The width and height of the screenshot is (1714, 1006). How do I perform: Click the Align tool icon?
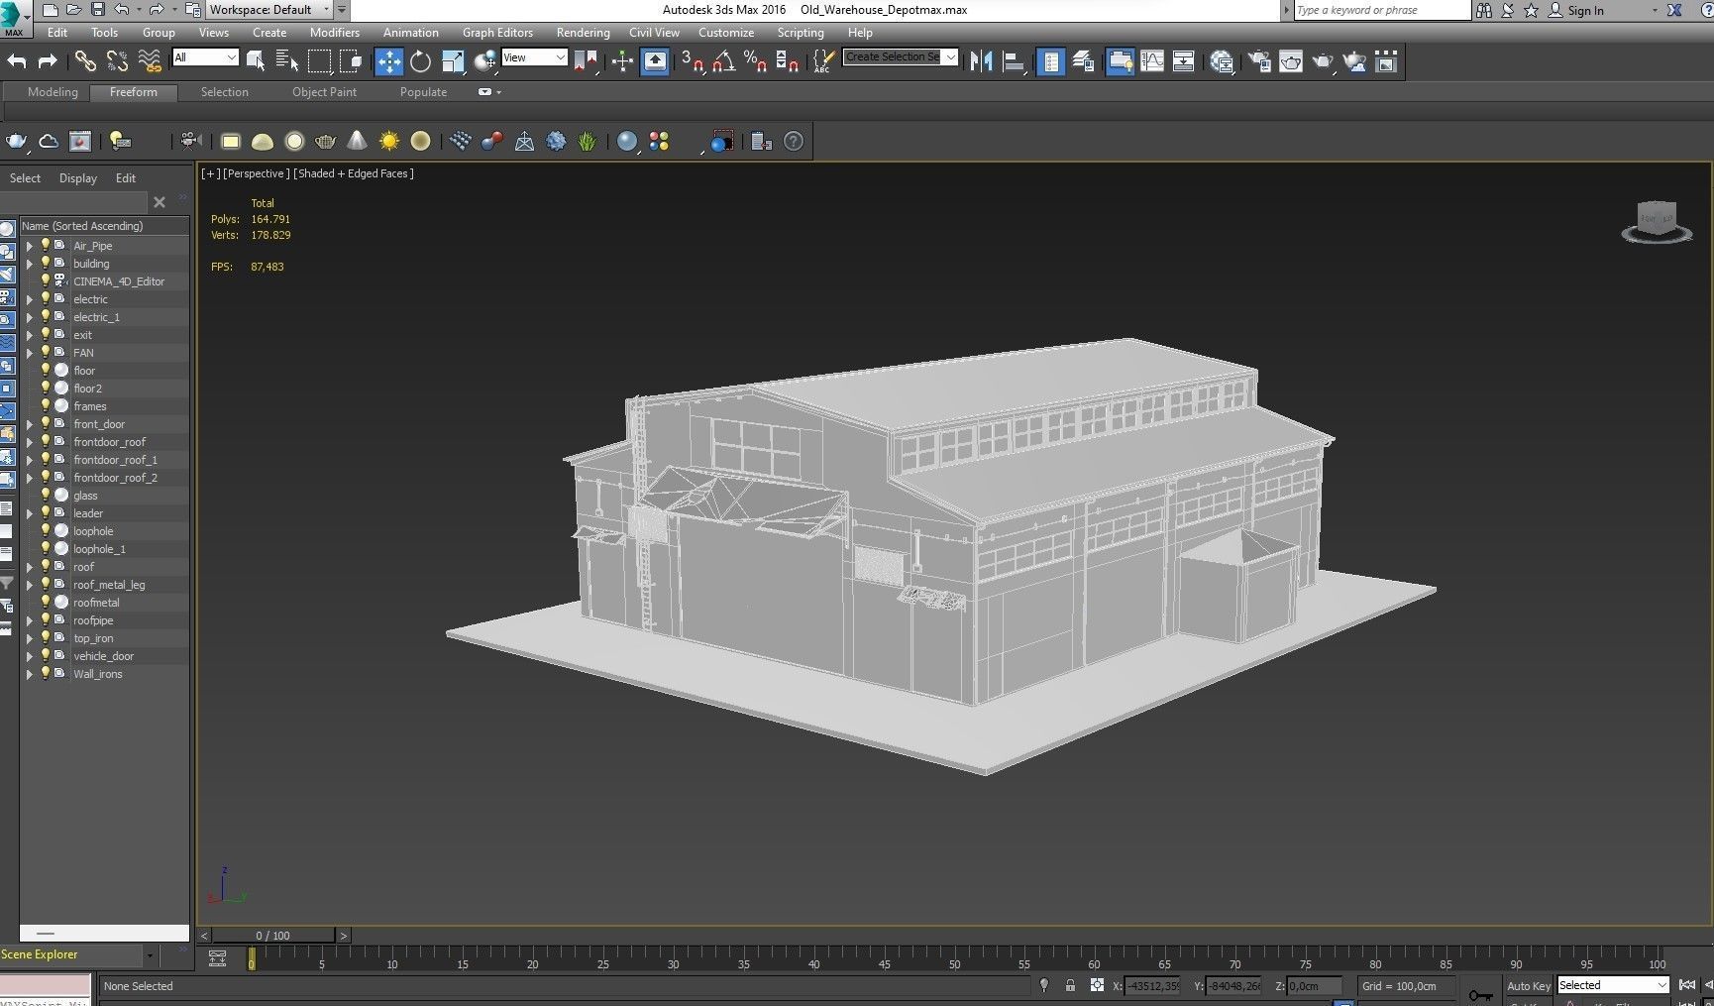click(1013, 61)
